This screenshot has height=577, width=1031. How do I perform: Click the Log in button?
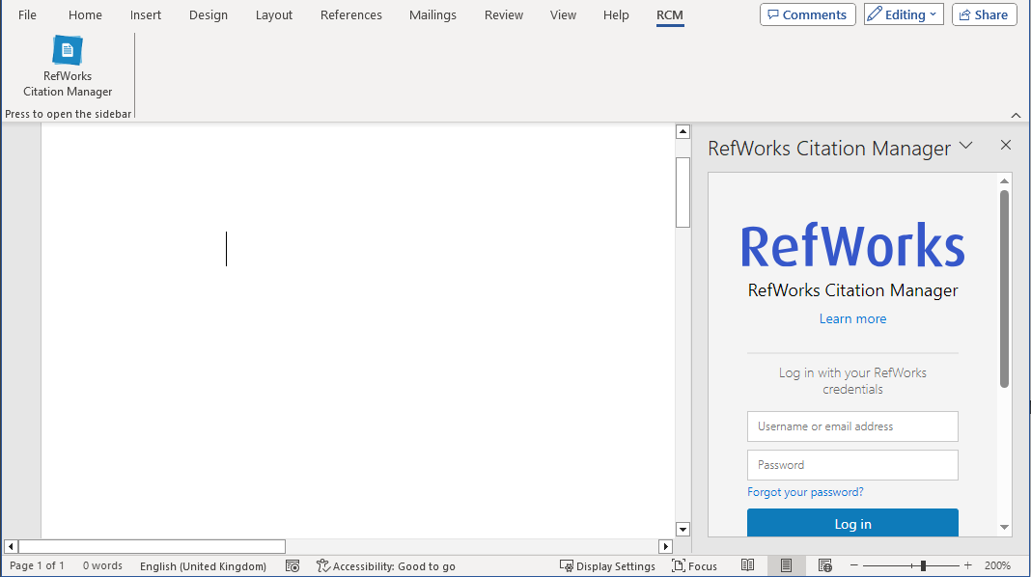tap(852, 523)
